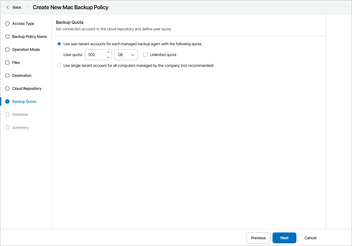This screenshot has height=246, width=352.
Task: Click inside the User quota value field
Action: pyautogui.click(x=95, y=55)
